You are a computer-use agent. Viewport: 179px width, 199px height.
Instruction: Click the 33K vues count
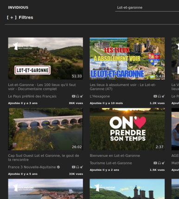[x=76, y=174]
